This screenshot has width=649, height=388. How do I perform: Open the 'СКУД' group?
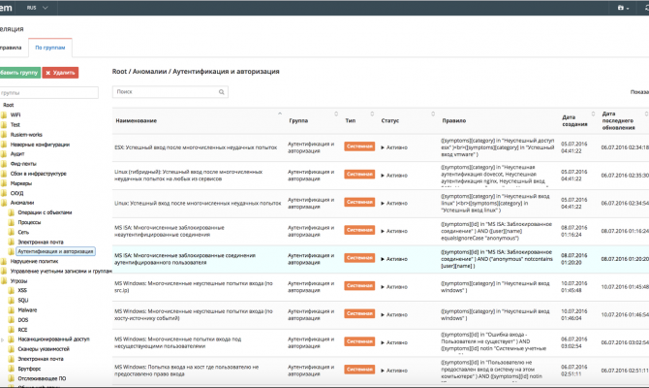tap(17, 193)
